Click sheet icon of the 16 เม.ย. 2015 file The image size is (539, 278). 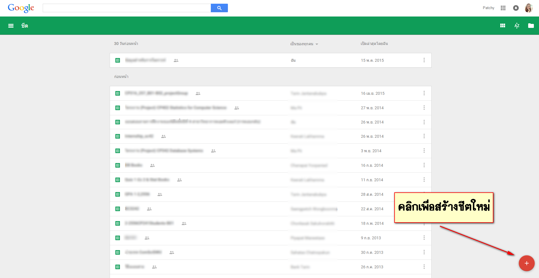[x=118, y=93]
